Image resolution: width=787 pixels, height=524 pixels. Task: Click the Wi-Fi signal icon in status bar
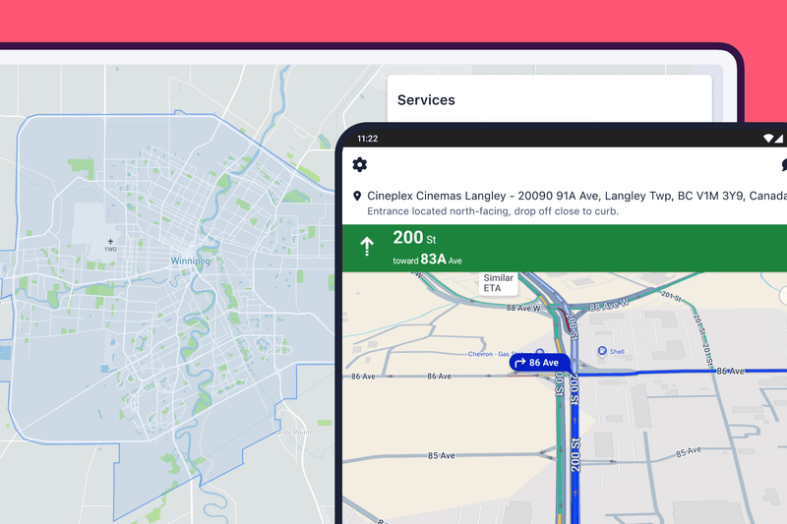tap(768, 138)
